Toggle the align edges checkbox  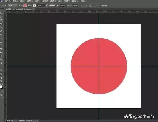tap(99, 5)
